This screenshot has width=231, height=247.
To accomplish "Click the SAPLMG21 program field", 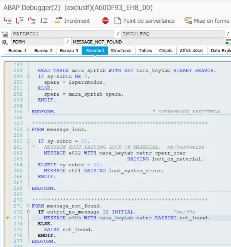I will pyautogui.click(x=63, y=34).
